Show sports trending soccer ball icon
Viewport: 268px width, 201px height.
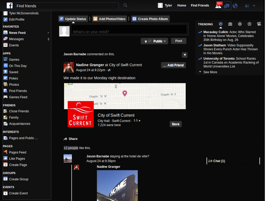pos(249,24)
